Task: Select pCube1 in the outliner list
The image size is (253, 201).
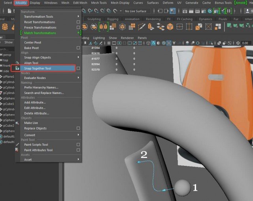Action: click(x=9, y=104)
